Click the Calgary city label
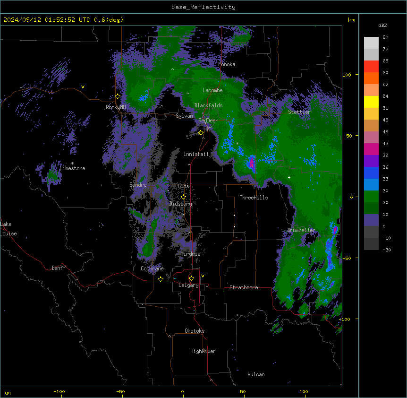Screen dimensions: 407x398 click(188, 285)
